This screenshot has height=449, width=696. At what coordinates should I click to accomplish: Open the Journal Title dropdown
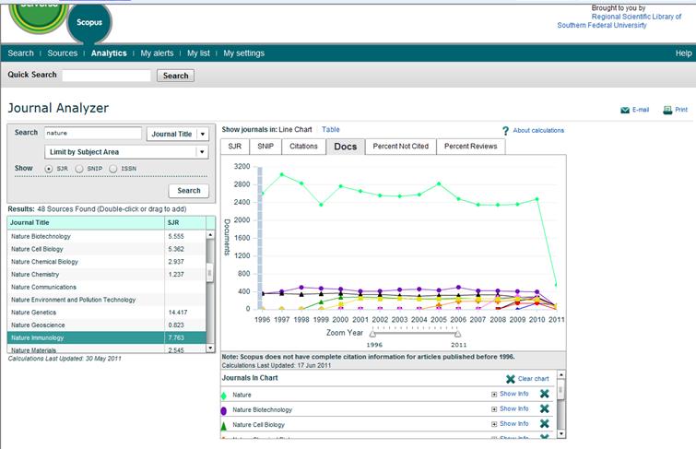tap(203, 134)
